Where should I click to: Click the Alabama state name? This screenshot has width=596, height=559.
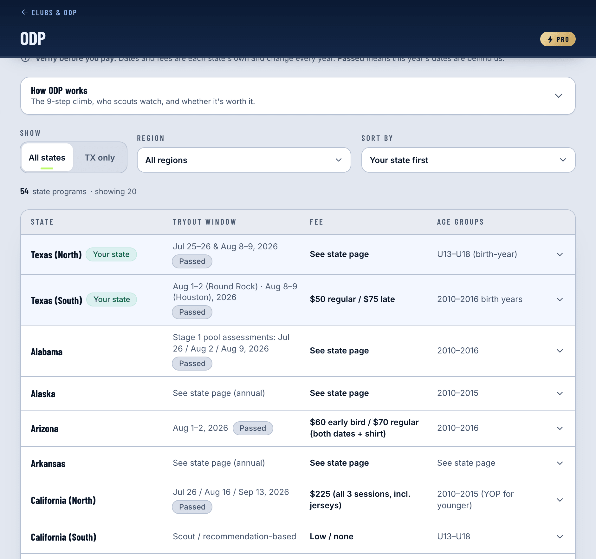47,352
